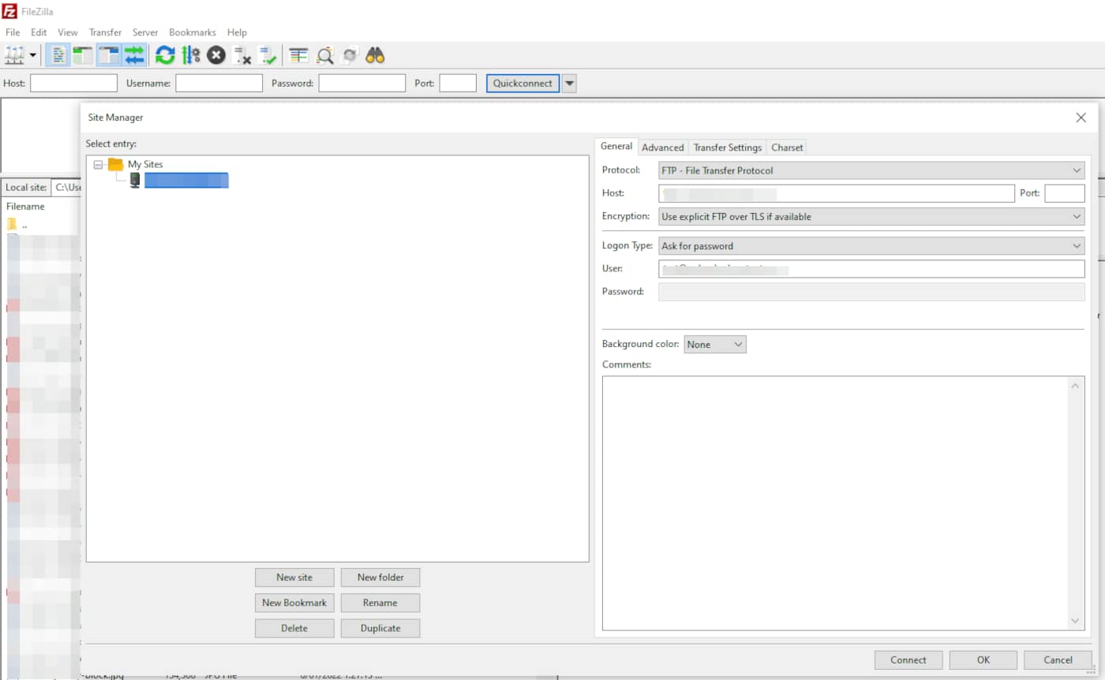Click the Duplicate button
Screen dimensions: 1105x680
point(380,629)
